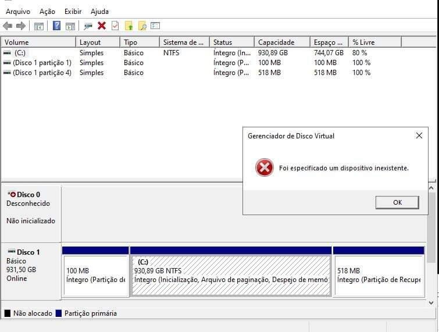Sort by the Status column header
439x332 pixels.
pyautogui.click(x=232, y=42)
